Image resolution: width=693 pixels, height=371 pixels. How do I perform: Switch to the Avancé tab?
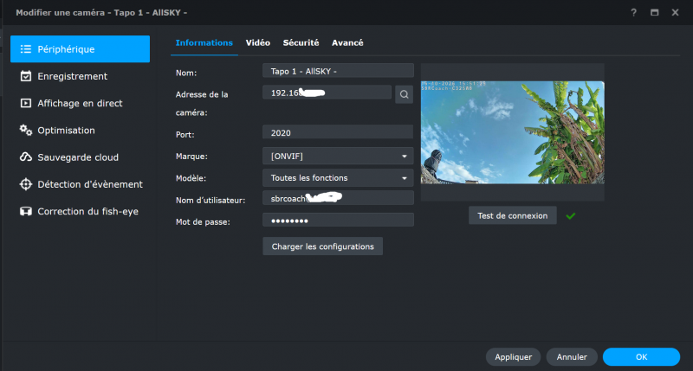347,42
